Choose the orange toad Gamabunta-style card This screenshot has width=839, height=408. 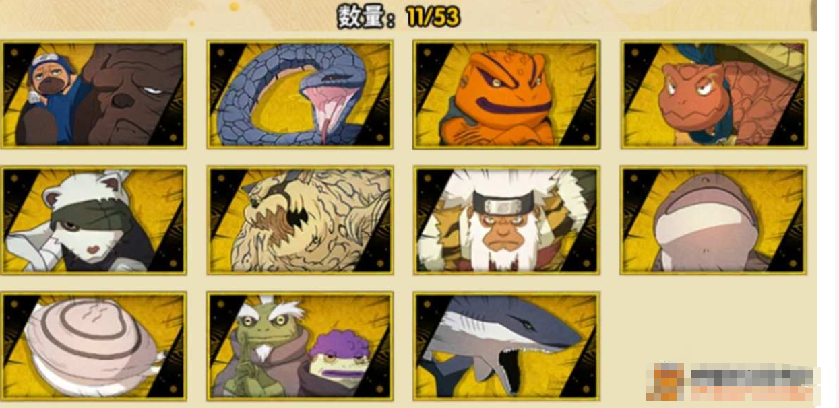507,95
